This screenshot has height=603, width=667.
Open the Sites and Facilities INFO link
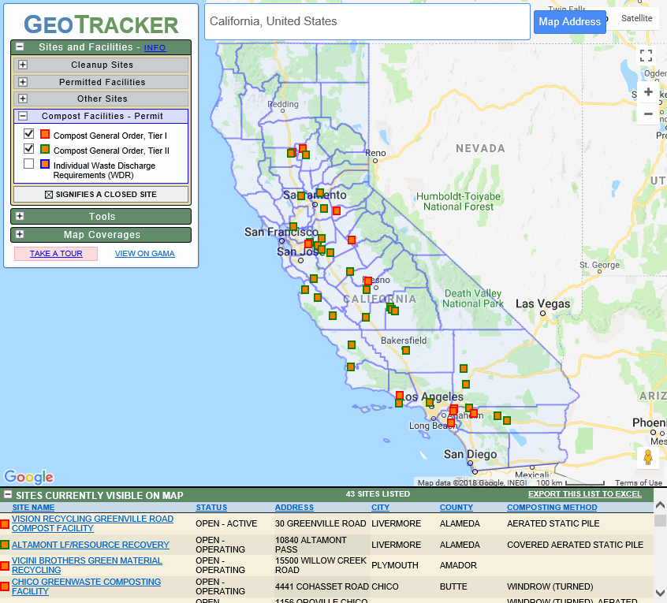click(x=155, y=47)
